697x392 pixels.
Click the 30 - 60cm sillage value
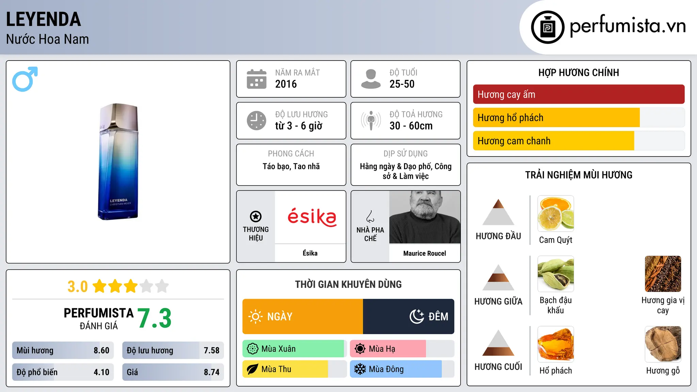tap(411, 126)
